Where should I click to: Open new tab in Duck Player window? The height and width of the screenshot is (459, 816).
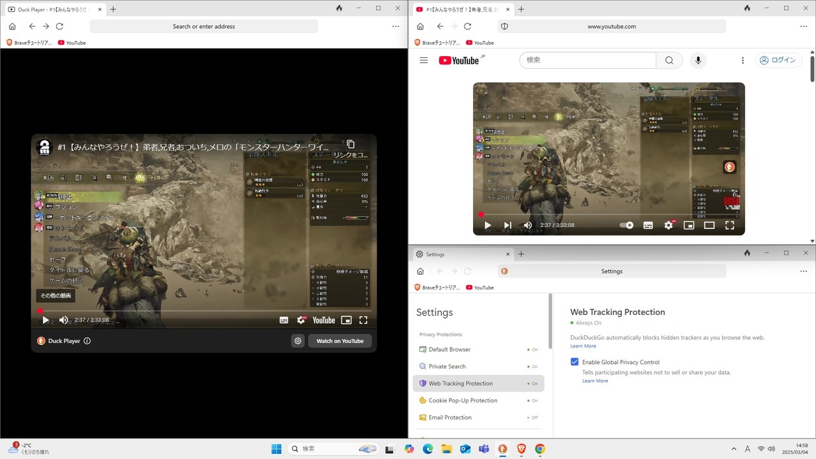[x=113, y=9]
